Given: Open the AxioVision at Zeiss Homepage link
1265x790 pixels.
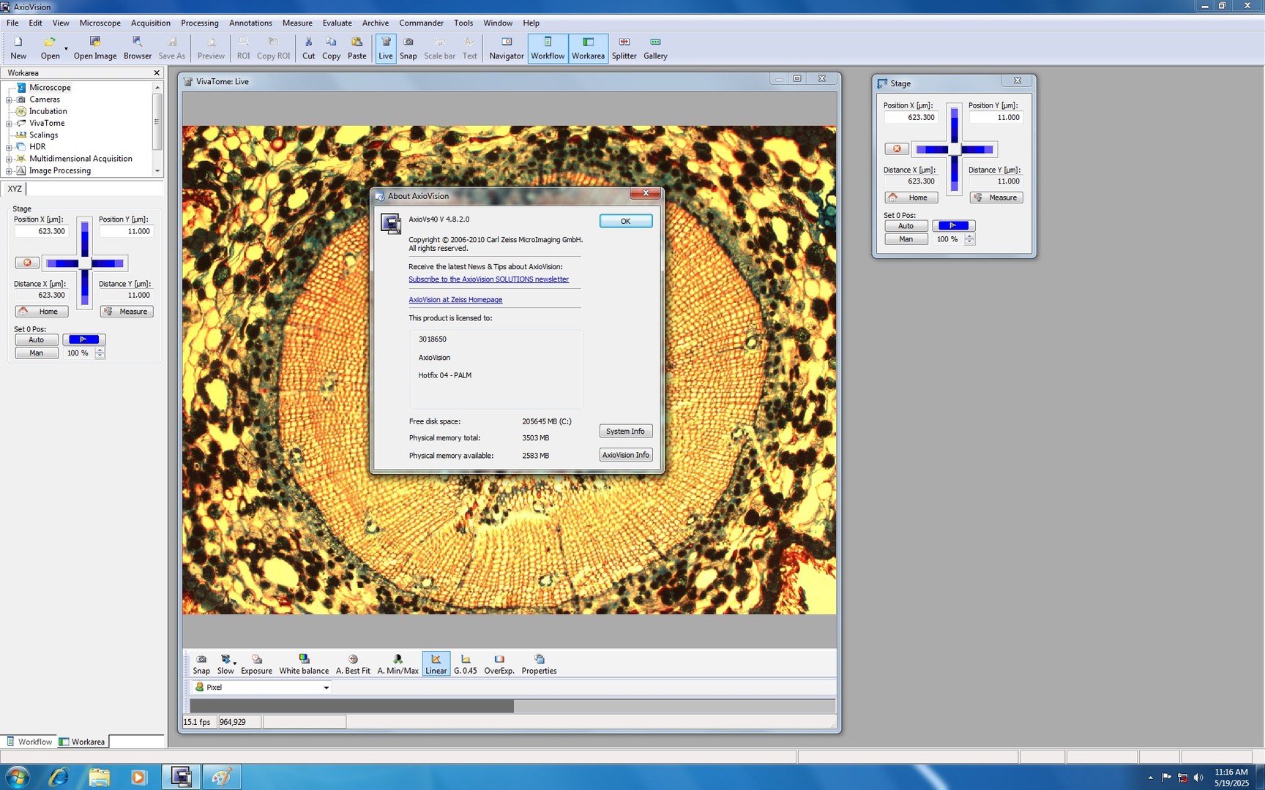Looking at the screenshot, I should pyautogui.click(x=455, y=299).
